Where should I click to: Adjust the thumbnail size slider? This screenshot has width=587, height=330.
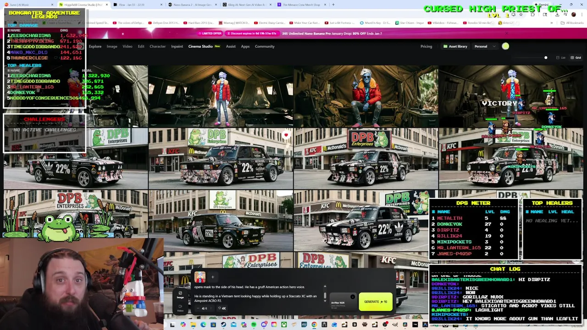(x=546, y=58)
